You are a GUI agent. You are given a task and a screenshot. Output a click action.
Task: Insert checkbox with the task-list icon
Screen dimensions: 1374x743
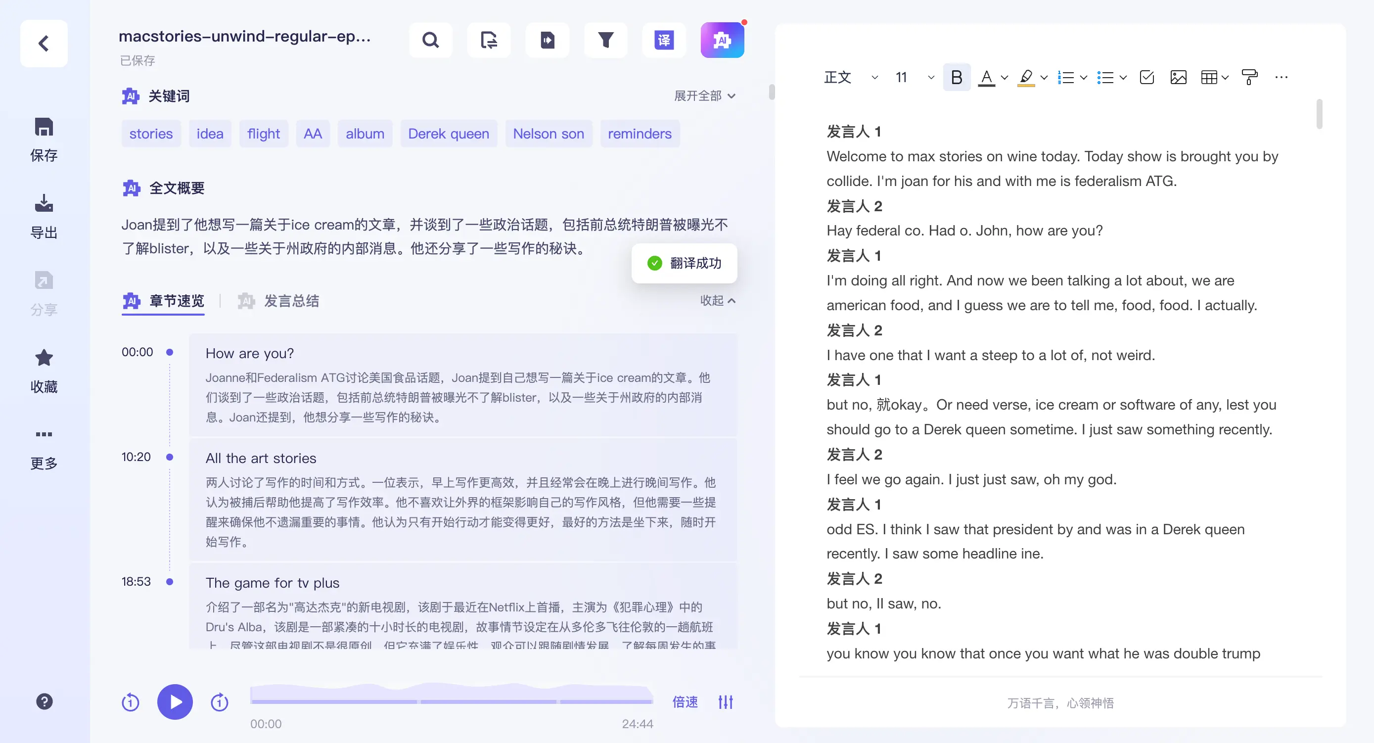pyautogui.click(x=1146, y=77)
